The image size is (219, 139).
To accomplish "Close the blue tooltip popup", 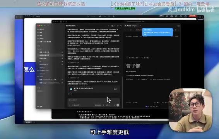I will coord(171,30).
